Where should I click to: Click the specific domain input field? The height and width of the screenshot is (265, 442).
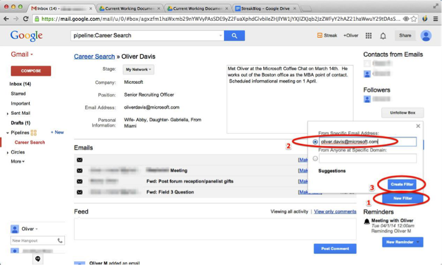(367, 158)
